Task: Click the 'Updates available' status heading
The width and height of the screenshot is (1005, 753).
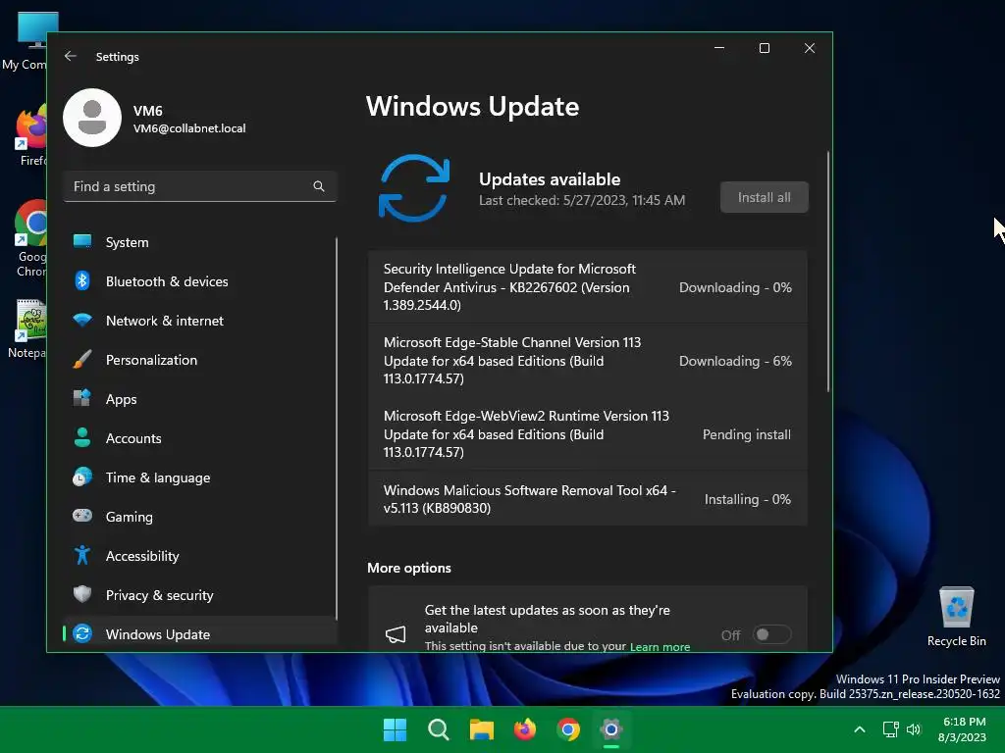Action: pyautogui.click(x=550, y=179)
